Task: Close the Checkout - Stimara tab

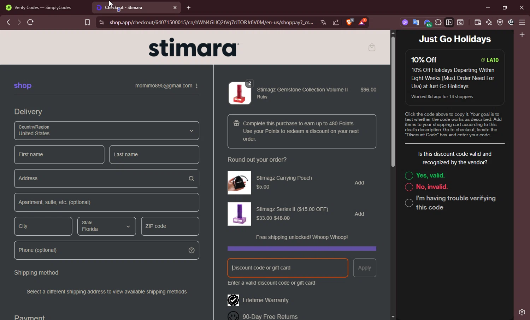Action: [x=175, y=7]
